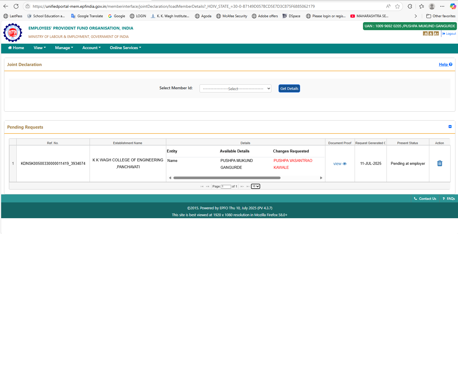Delete the pending request with trash icon

tap(439, 163)
